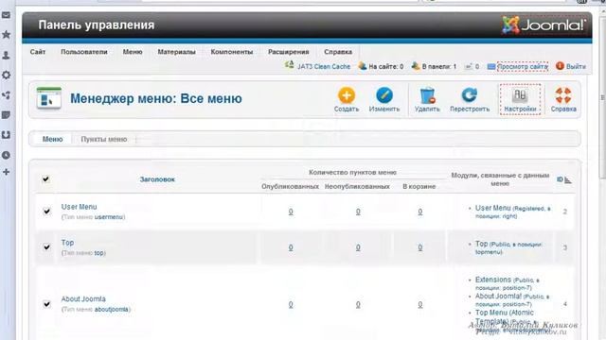Open the Материалы menu

tap(176, 52)
